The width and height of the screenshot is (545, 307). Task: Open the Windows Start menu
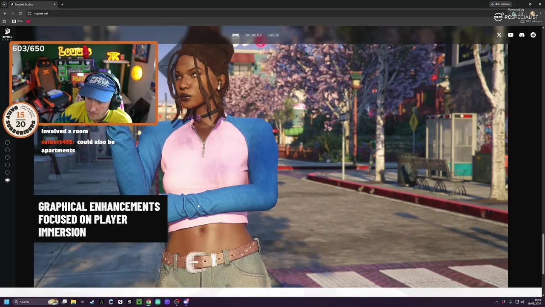pyautogui.click(x=6, y=302)
